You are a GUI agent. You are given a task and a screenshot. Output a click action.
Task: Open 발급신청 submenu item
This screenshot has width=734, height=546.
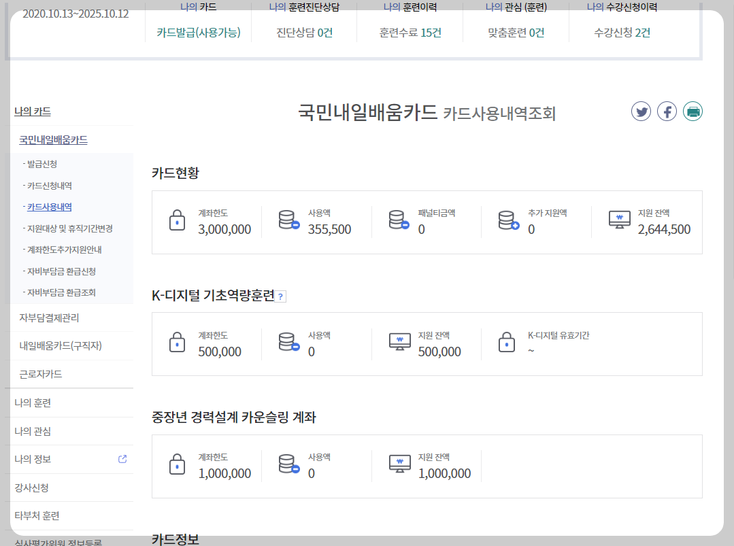42,165
